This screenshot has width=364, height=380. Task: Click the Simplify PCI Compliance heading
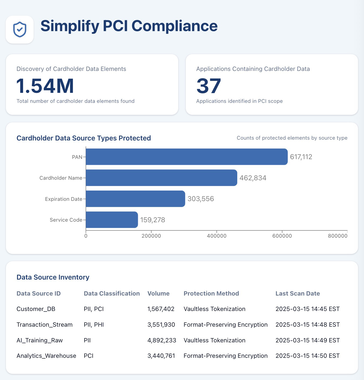[x=129, y=26]
